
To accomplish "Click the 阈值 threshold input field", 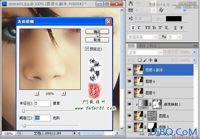I will click(42, 118).
